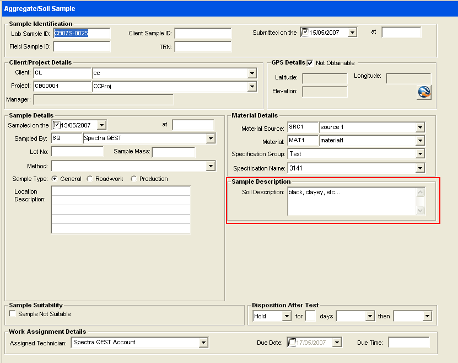The image size is (458, 363).
Task: Open the Disposition Hold dropdown
Action: pos(286,316)
